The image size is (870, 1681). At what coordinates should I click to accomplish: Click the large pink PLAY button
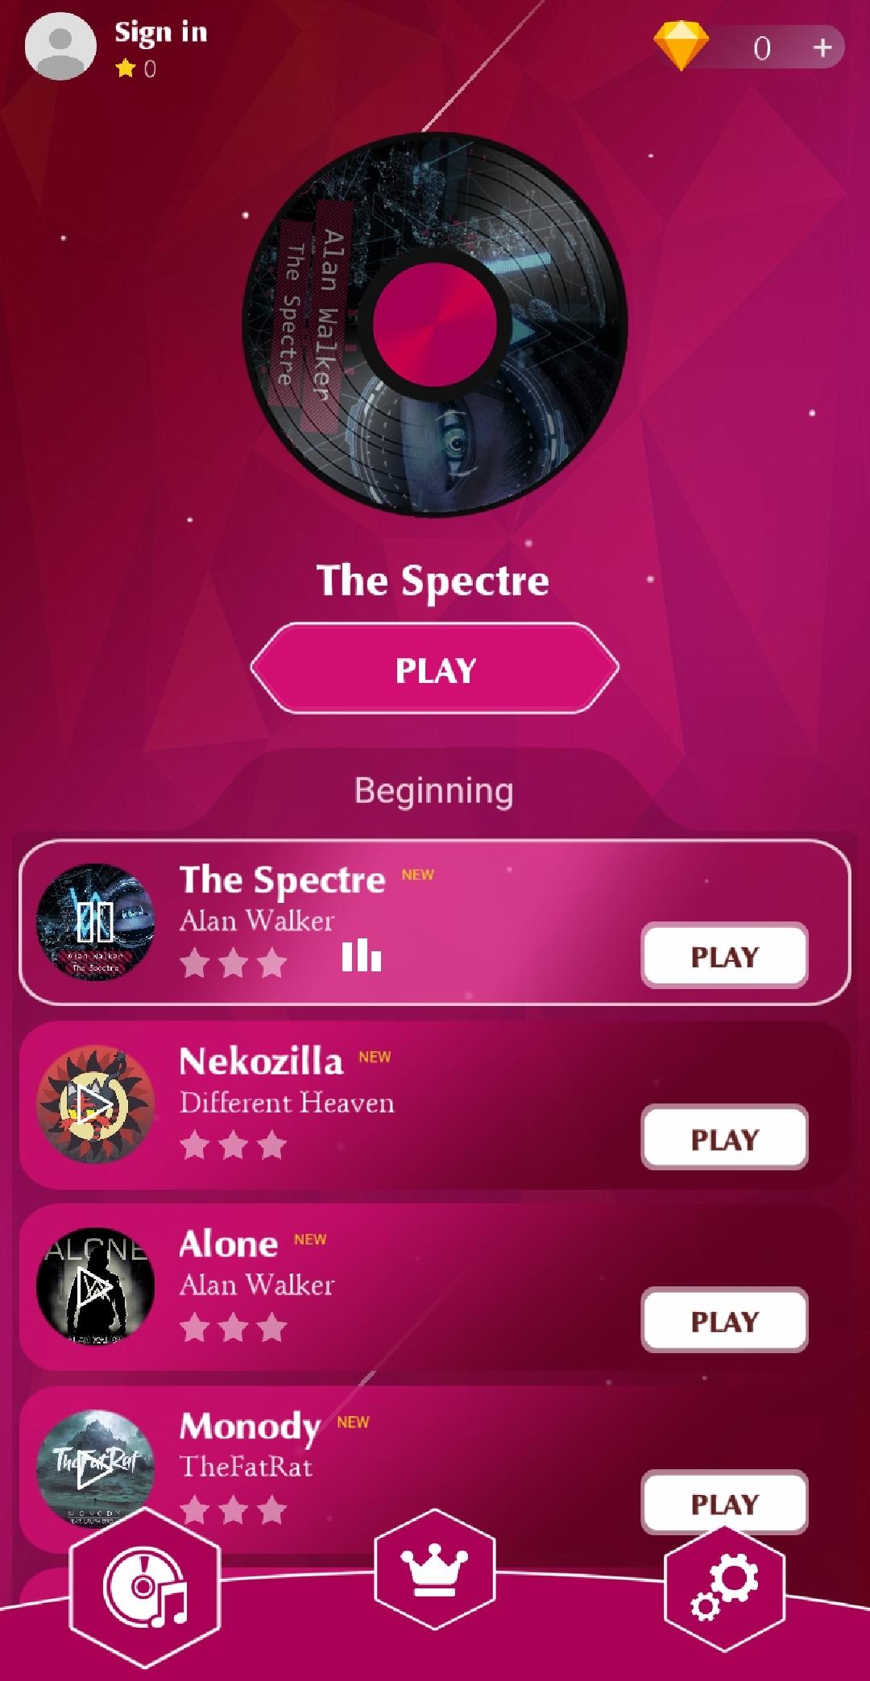435,669
